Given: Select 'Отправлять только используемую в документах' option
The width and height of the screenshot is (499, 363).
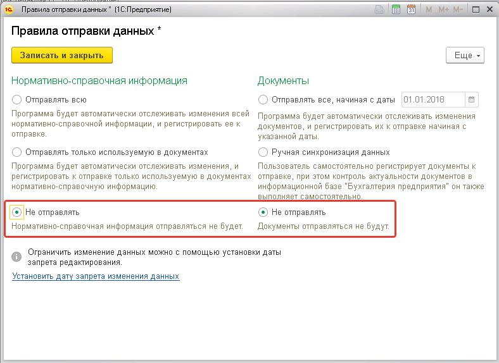Looking at the screenshot, I should [x=17, y=152].
